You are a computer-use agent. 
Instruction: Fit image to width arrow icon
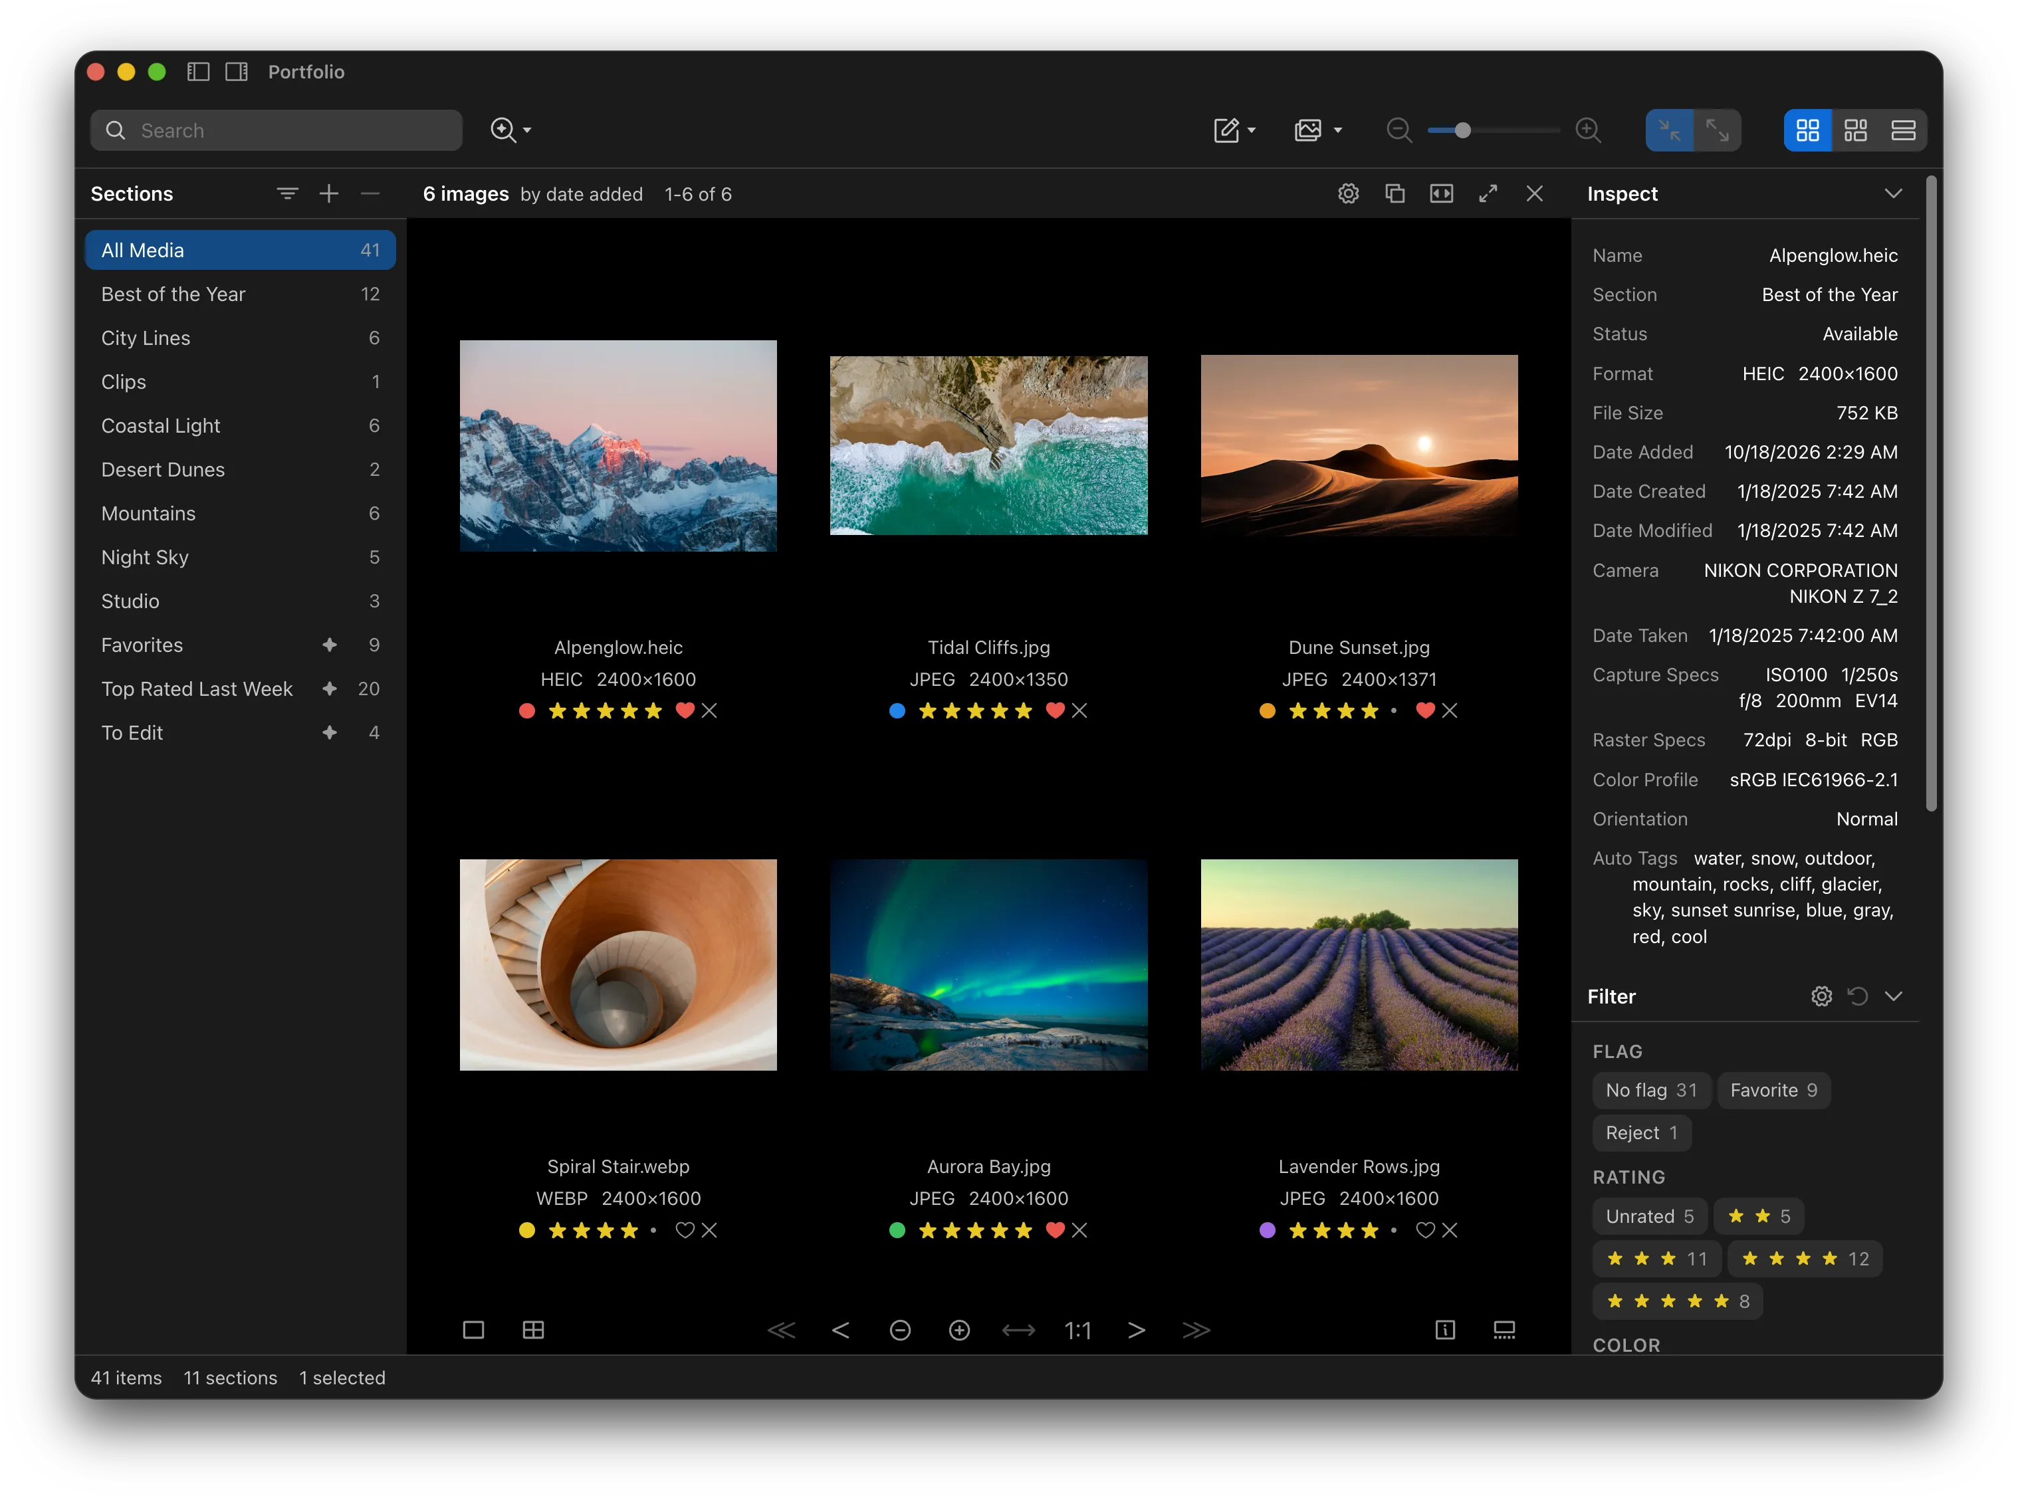pyautogui.click(x=1018, y=1329)
